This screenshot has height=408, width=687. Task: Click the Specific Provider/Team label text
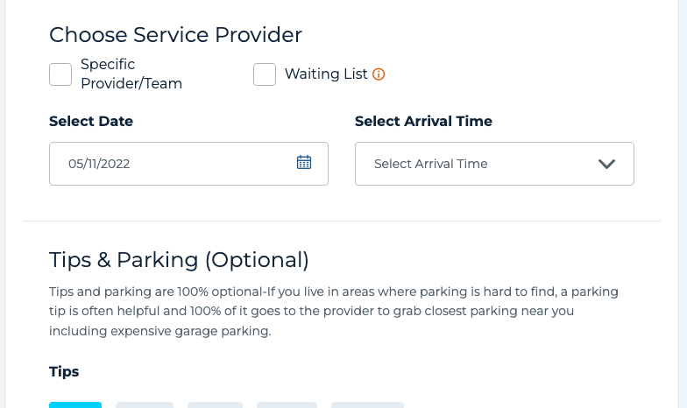[x=131, y=74]
